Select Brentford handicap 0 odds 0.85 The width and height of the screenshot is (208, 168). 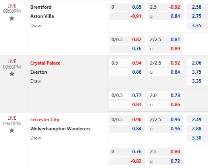tap(127, 7)
